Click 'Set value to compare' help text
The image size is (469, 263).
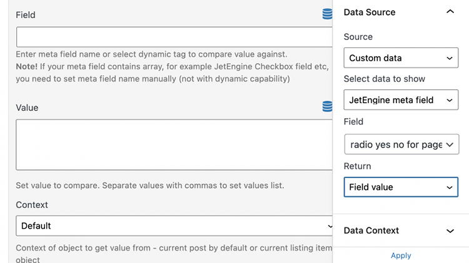tap(150, 186)
